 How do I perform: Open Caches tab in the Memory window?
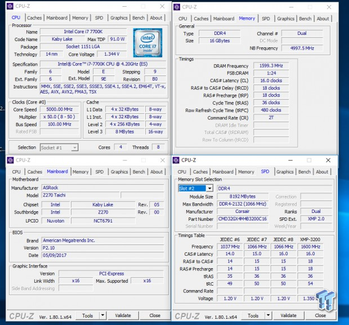[x=201, y=19]
